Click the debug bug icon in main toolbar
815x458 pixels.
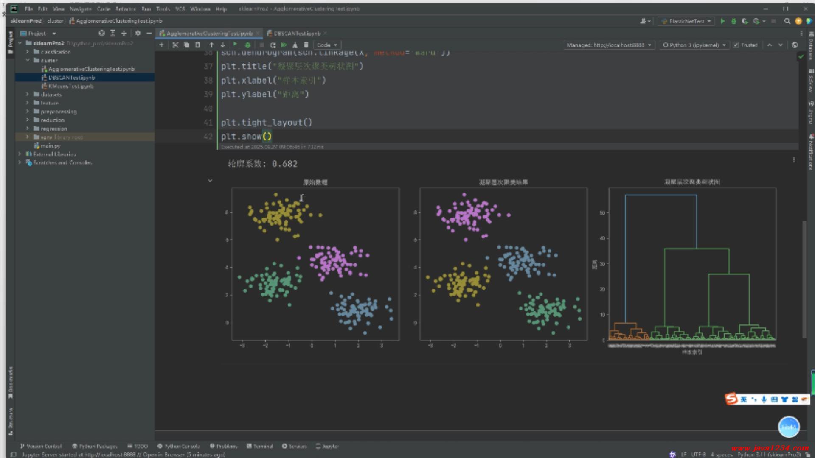tap(733, 21)
